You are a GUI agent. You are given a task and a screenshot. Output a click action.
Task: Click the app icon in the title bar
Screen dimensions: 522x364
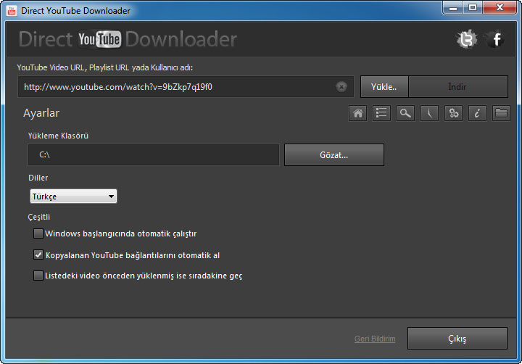(x=12, y=11)
